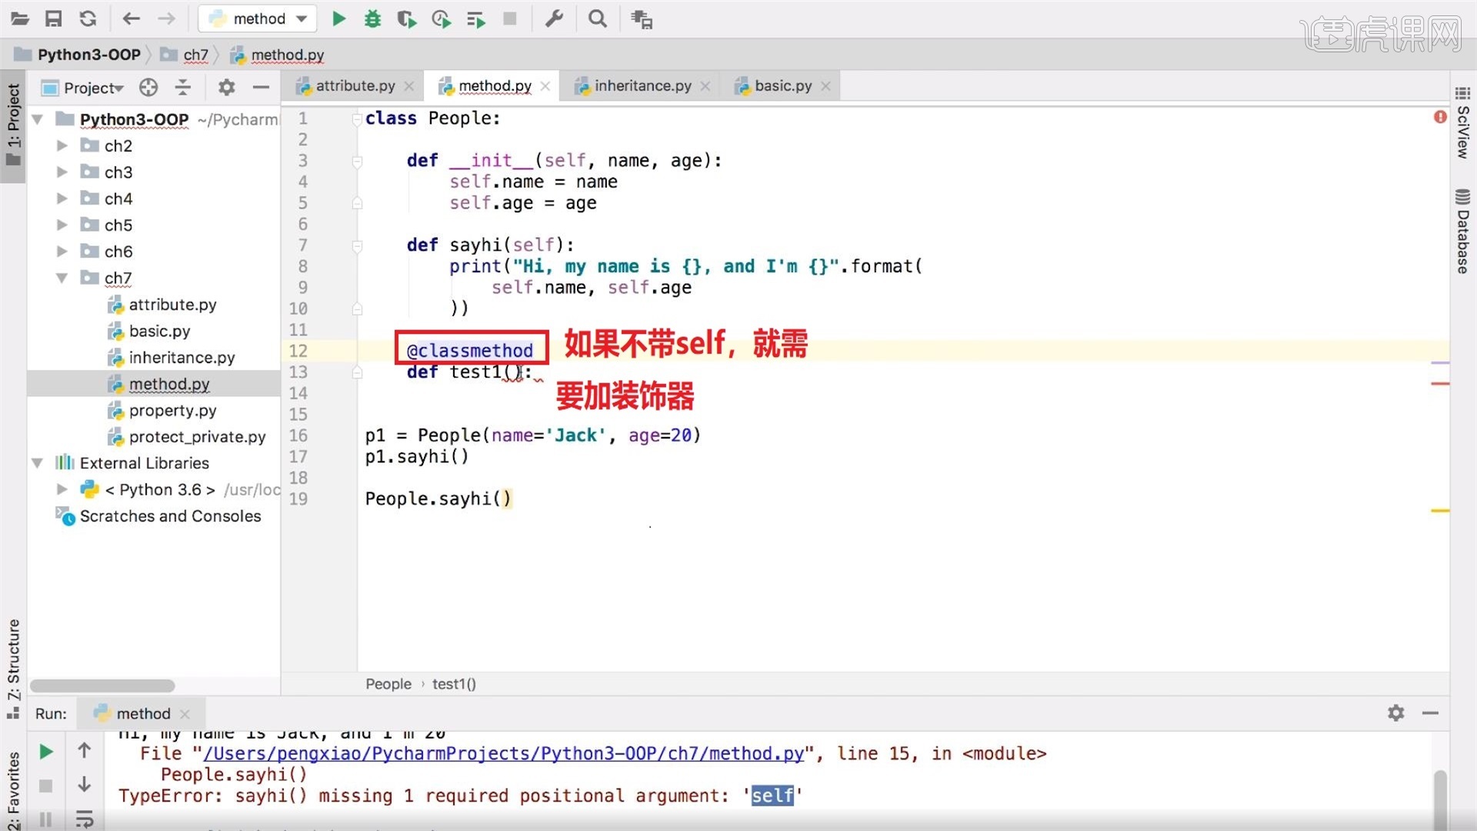1477x831 pixels.
Task: Collapse the ch7 folder
Action: (x=62, y=278)
